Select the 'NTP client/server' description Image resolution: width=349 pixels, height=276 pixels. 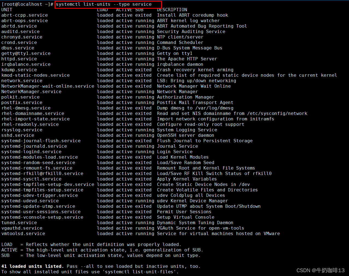click(180, 37)
